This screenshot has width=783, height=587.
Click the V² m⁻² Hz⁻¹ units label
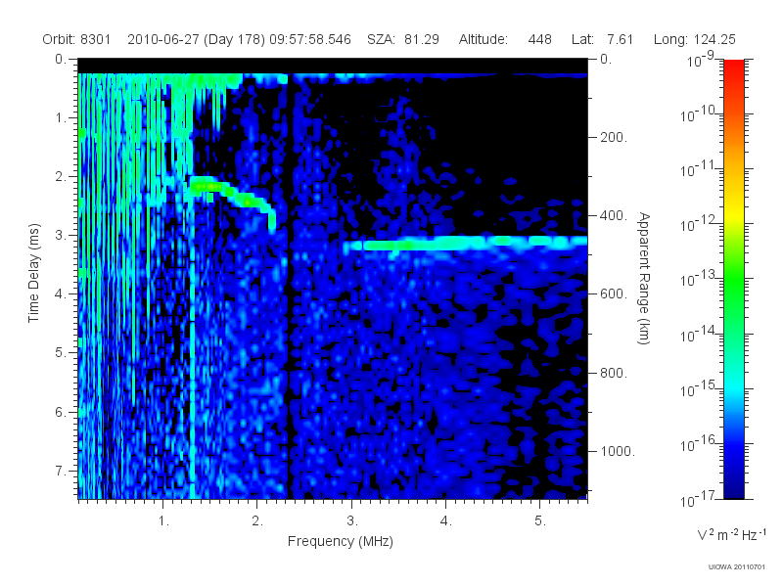pyautogui.click(x=731, y=534)
